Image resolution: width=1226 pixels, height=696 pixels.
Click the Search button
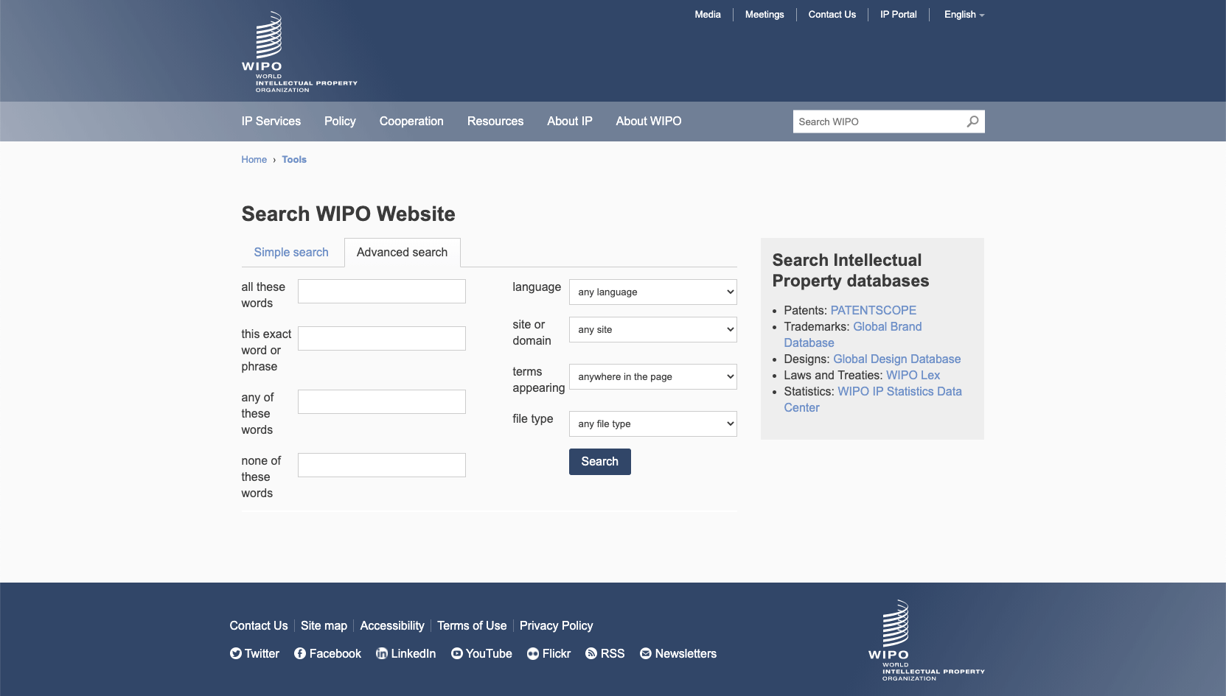coord(600,462)
